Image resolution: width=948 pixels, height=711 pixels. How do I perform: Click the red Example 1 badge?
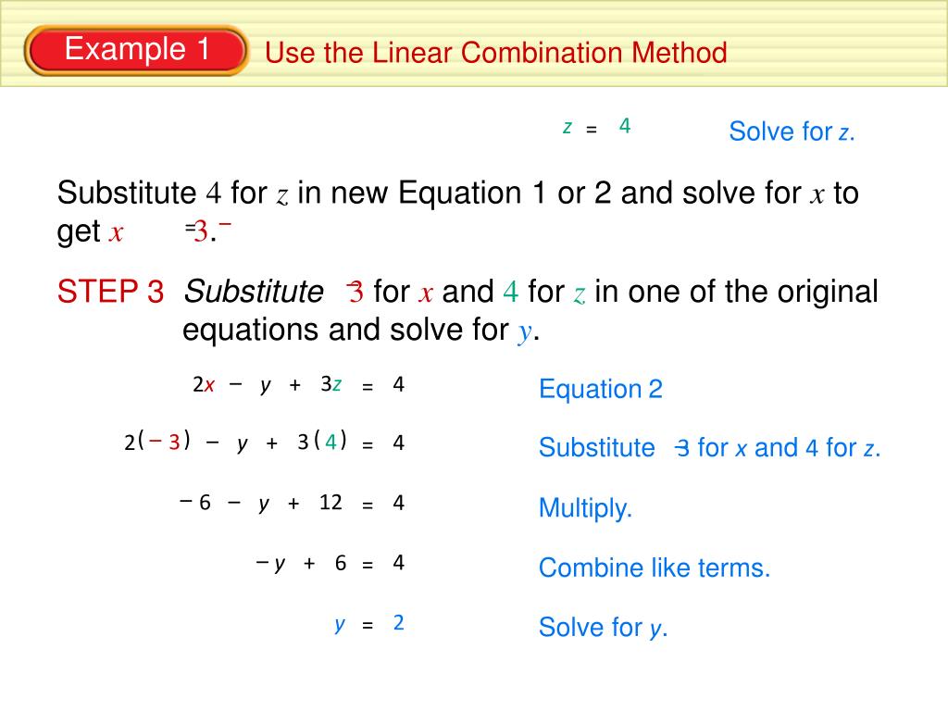[135, 50]
